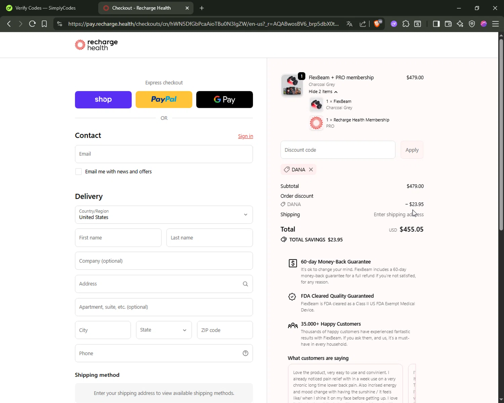The image size is (504, 403).
Task: Click the FlexBeam bundle thumbnail image
Action: (292, 85)
